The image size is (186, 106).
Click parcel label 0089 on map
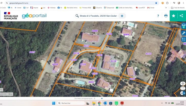(x=126, y=35)
